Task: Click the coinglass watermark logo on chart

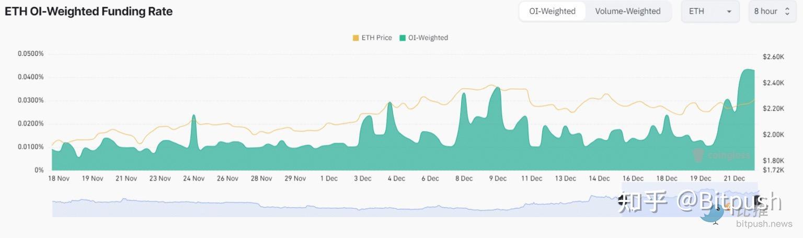Action: pos(721,155)
